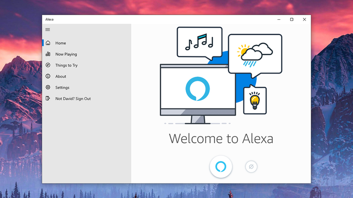Open the Now Playing section
The height and width of the screenshot is (198, 353).
click(x=86, y=54)
